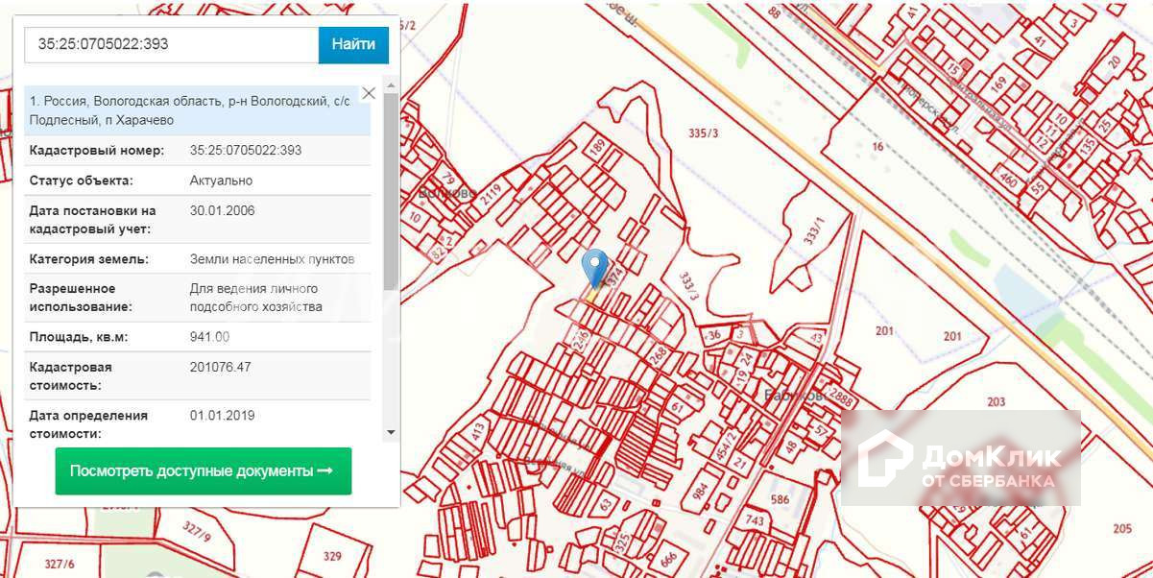The width and height of the screenshot is (1153, 578).
Task: Click the ДомКлик от Сбербанка text
Action: pyautogui.click(x=991, y=466)
